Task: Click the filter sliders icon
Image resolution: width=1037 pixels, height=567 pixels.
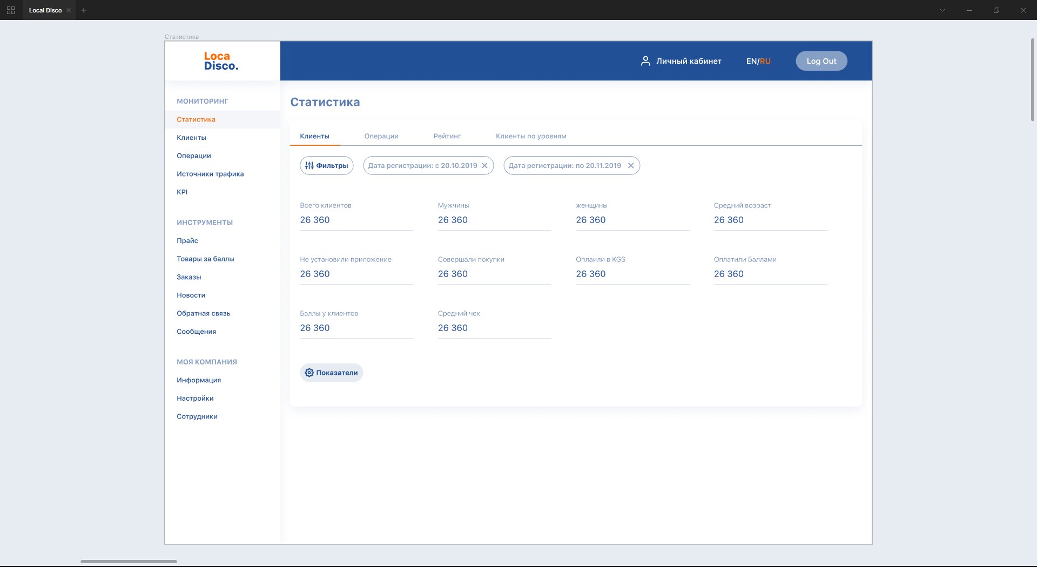Action: [x=309, y=166]
